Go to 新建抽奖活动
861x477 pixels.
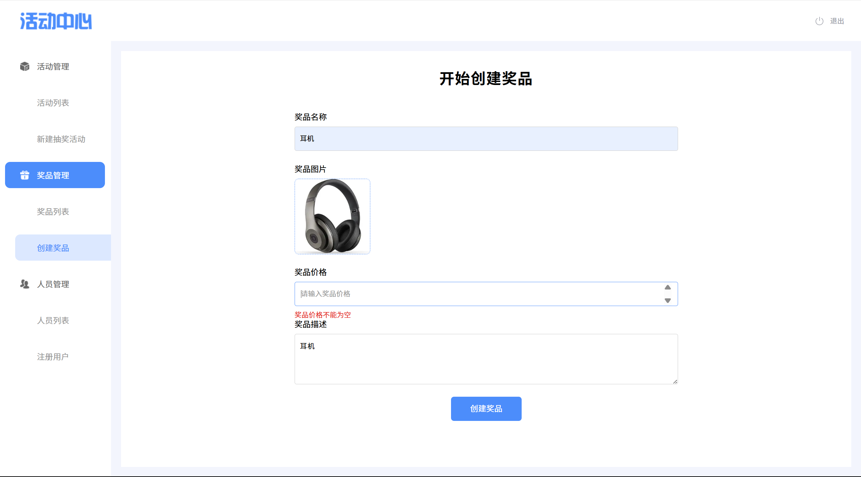click(x=61, y=139)
